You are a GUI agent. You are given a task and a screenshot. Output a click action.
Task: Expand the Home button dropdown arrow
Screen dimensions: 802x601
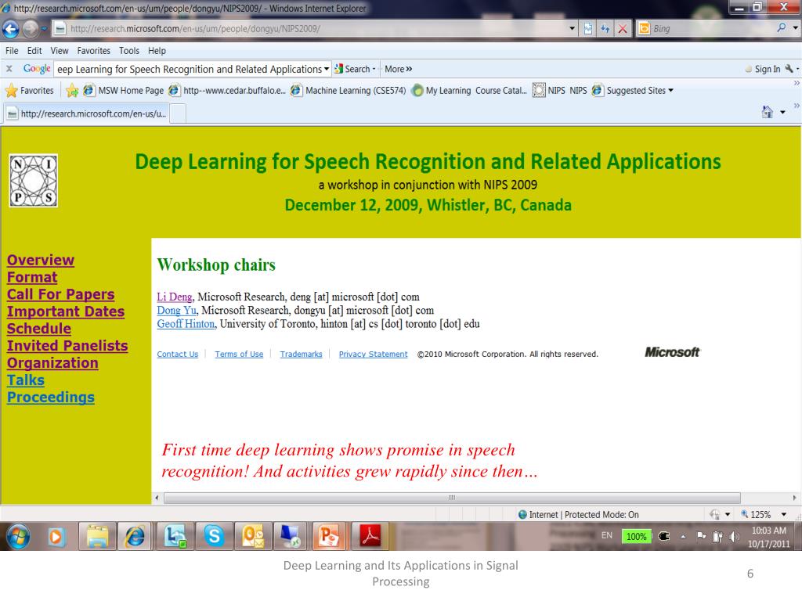click(783, 112)
